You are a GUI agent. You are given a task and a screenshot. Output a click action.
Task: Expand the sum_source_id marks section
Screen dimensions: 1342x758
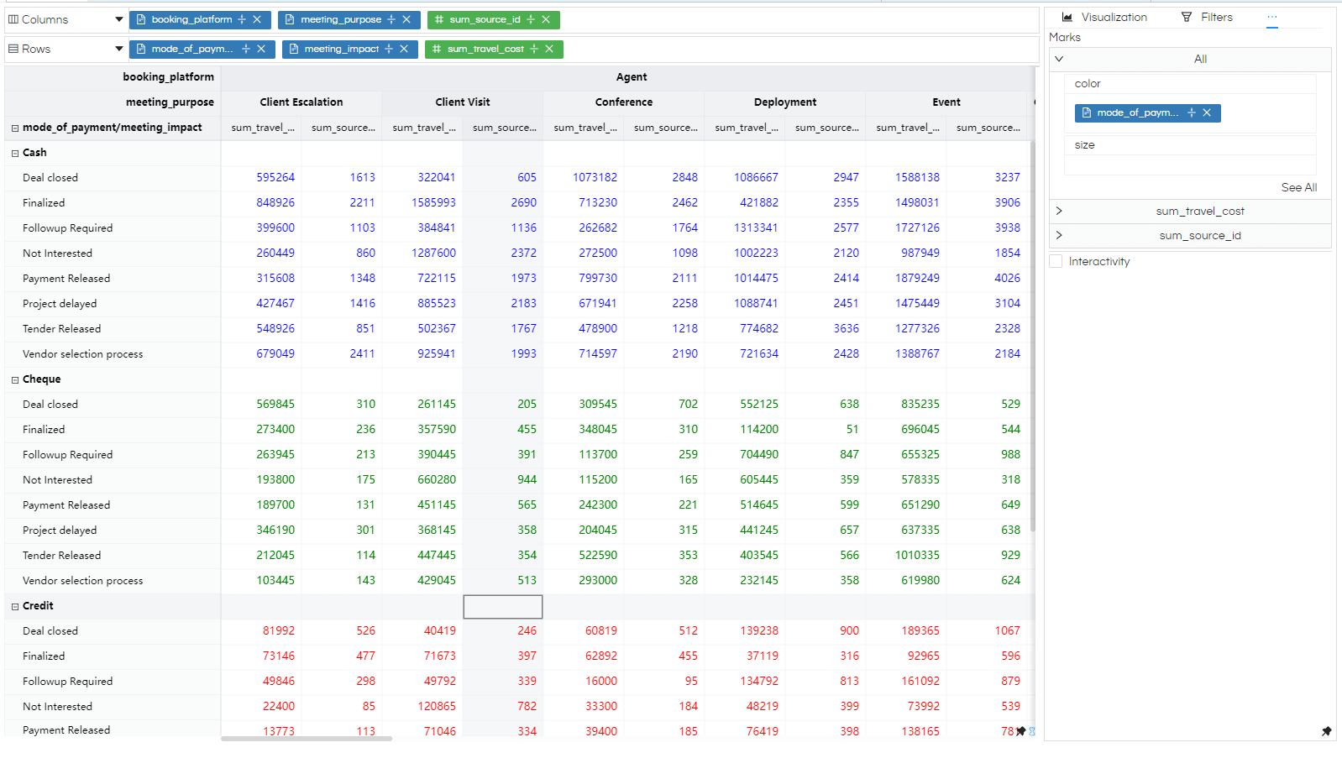point(1059,235)
